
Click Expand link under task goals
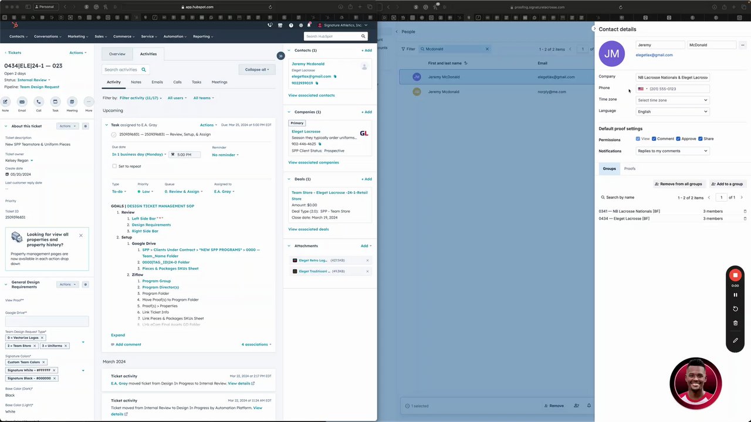pos(118,335)
